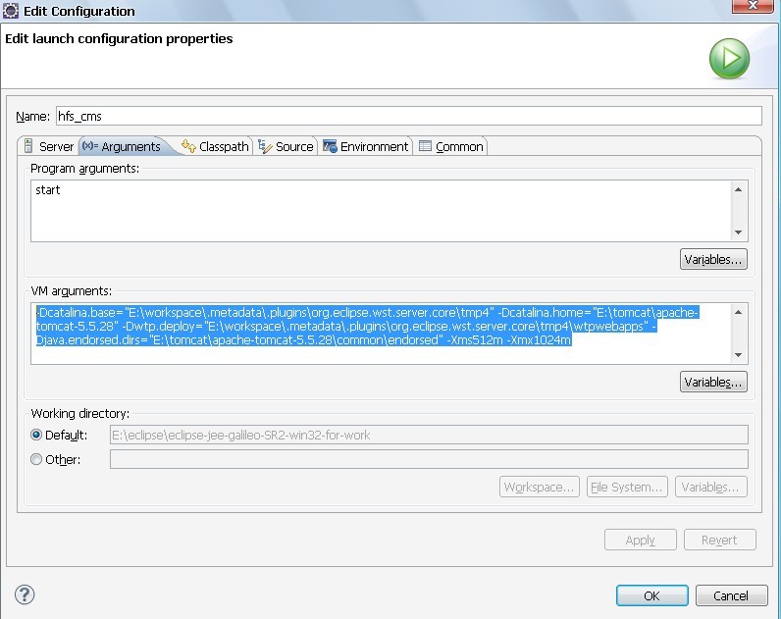Viewport: 781px width, 619px height.
Task: Close the Edit Configuration window
Action: click(x=753, y=6)
